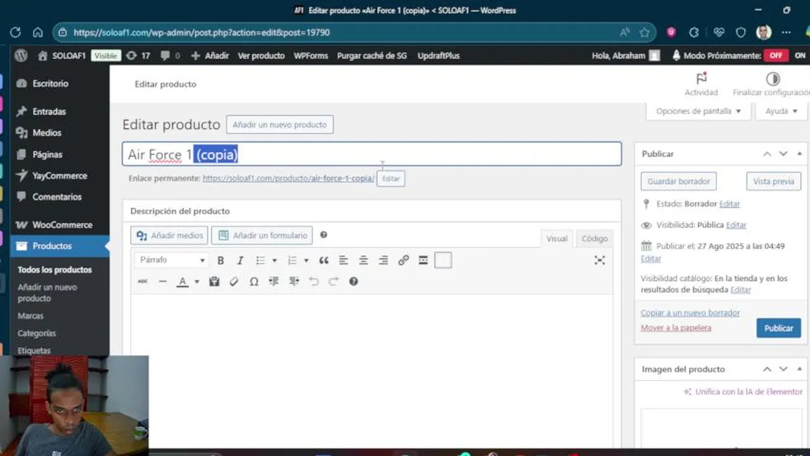Enable distraction-free fullscreen writing mode
Viewport: 810px width, 456px height.
600,260
